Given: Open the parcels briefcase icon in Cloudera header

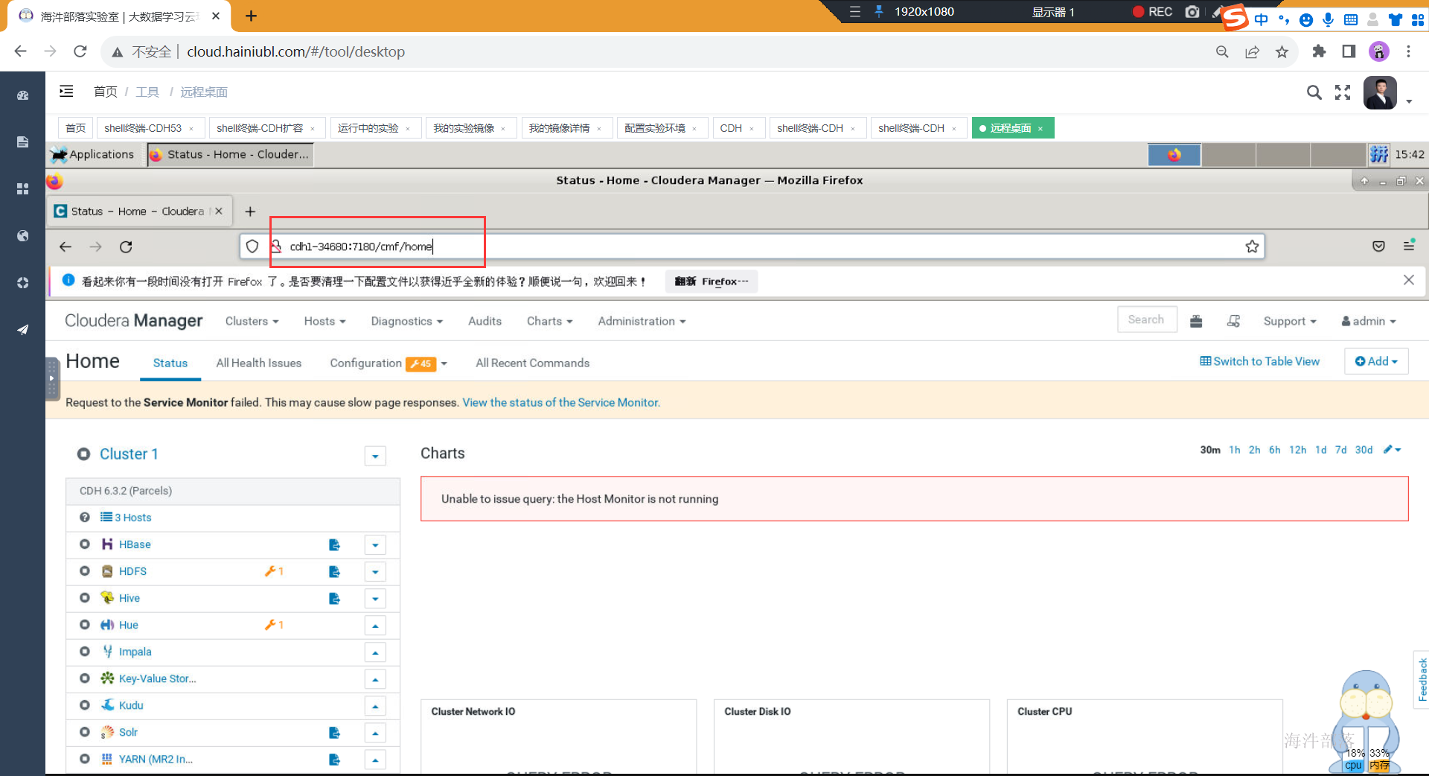Looking at the screenshot, I should (1196, 321).
